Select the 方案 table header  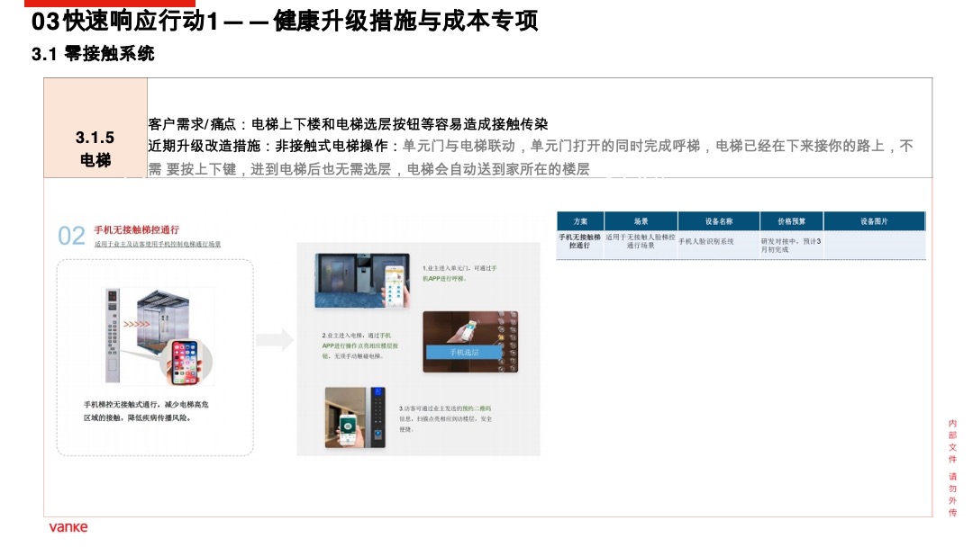click(579, 221)
